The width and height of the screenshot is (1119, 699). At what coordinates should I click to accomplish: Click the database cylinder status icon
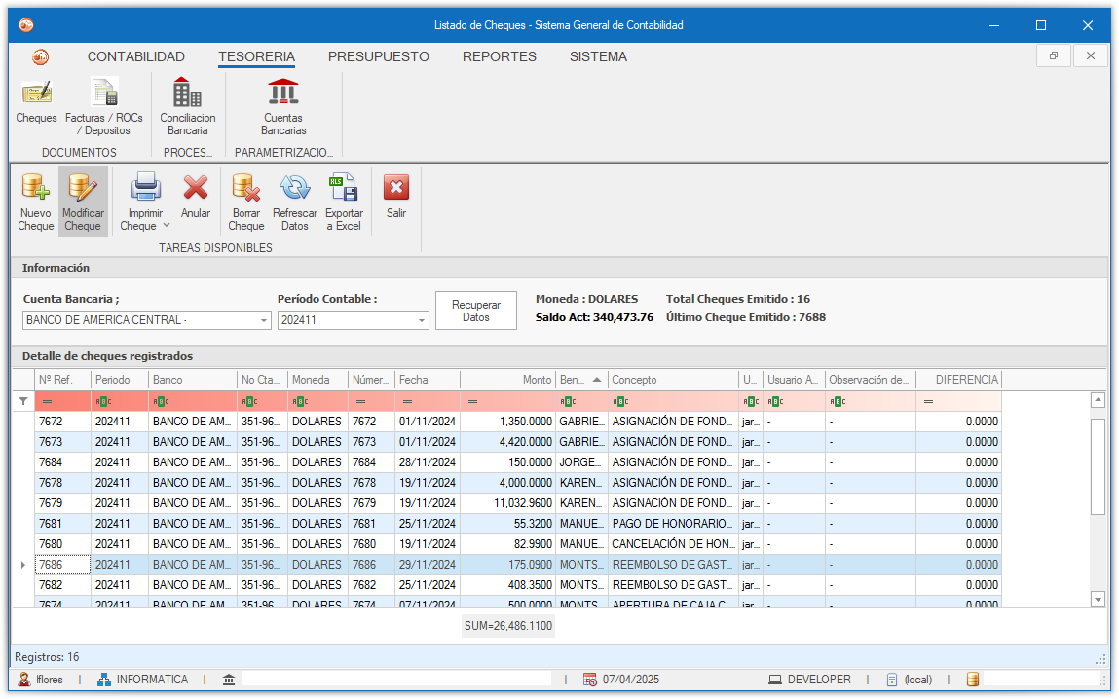click(973, 680)
